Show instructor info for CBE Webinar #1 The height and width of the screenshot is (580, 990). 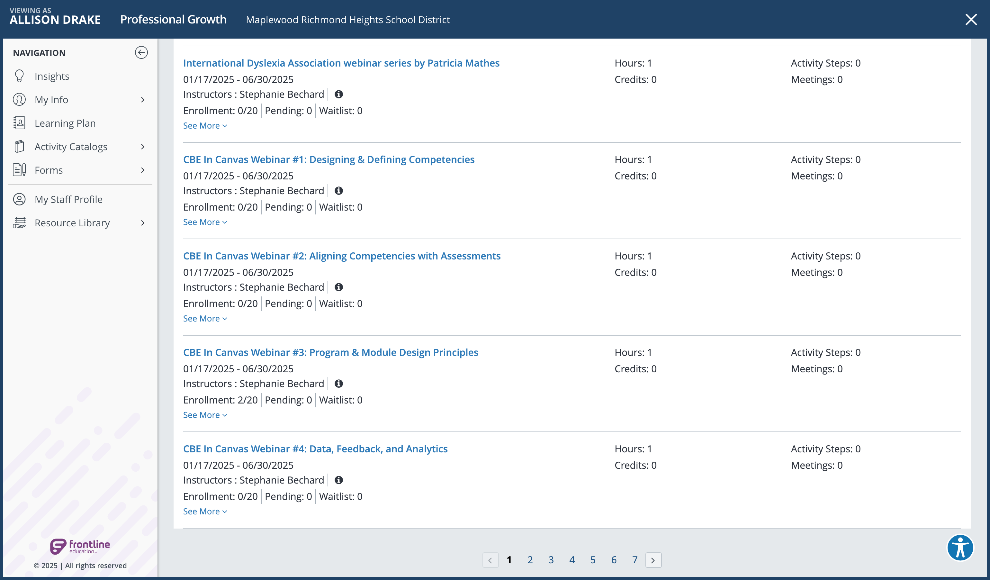339,191
